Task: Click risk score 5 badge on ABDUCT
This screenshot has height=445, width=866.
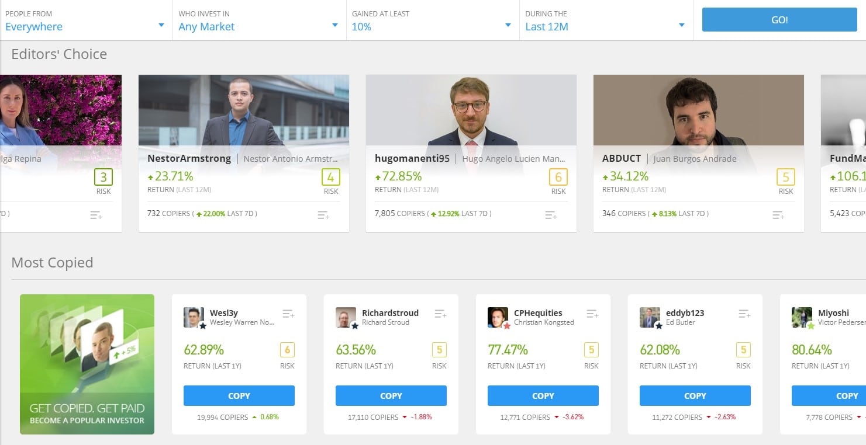Action: click(x=786, y=177)
